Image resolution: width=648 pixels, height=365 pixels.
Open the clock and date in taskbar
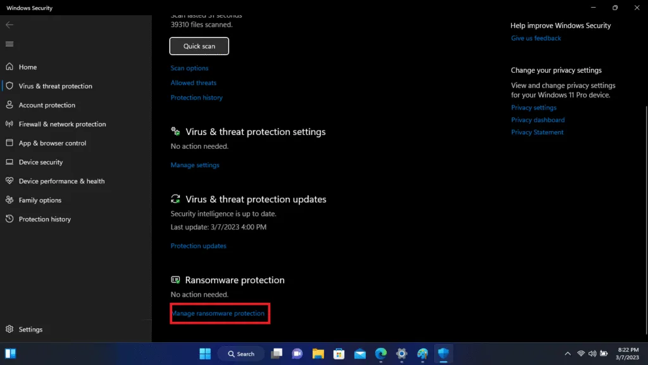coord(627,354)
